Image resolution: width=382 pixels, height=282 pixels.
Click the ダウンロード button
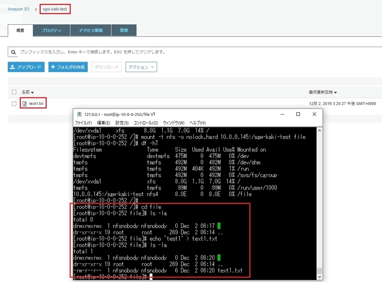point(106,67)
